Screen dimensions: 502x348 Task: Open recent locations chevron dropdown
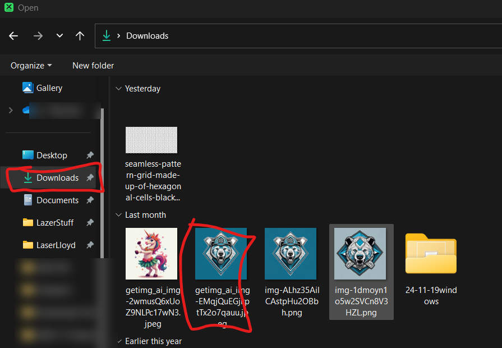point(59,35)
